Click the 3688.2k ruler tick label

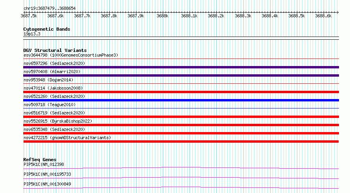click(216, 16)
